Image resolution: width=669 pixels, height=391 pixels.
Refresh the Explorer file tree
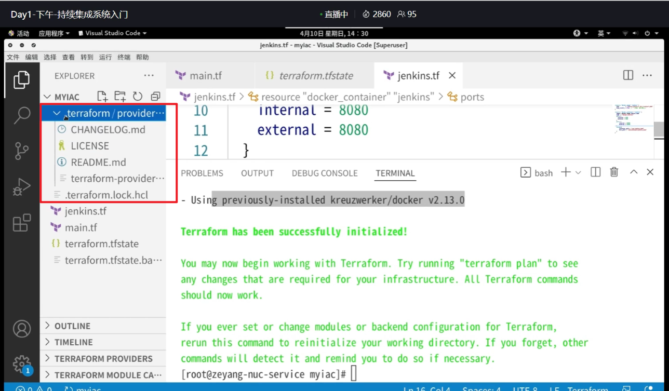(x=138, y=96)
